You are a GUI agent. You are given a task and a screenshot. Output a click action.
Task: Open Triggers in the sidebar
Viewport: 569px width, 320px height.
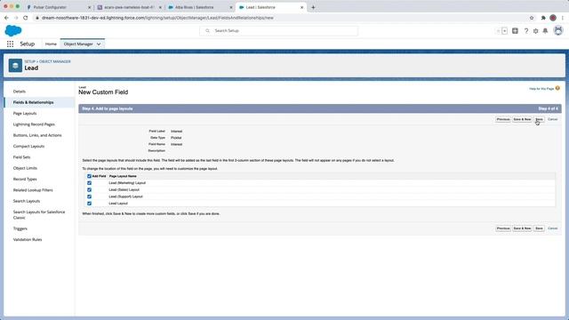(x=20, y=228)
